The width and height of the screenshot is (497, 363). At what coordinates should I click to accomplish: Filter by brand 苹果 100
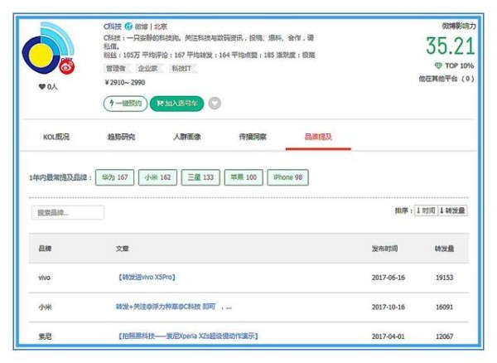244,177
